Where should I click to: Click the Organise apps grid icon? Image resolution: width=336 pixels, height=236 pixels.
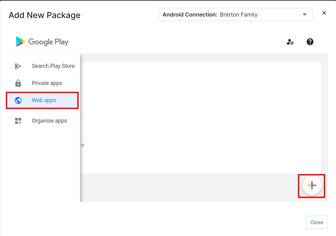[x=18, y=120]
